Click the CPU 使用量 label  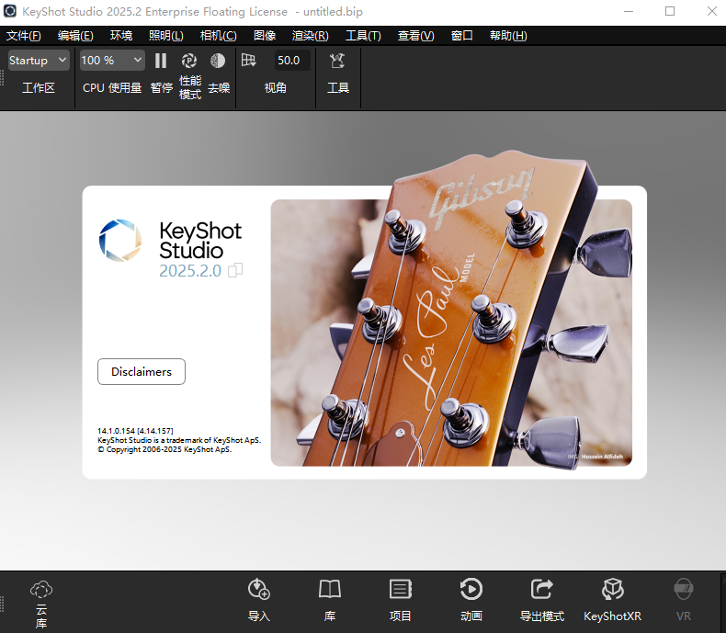click(x=112, y=88)
